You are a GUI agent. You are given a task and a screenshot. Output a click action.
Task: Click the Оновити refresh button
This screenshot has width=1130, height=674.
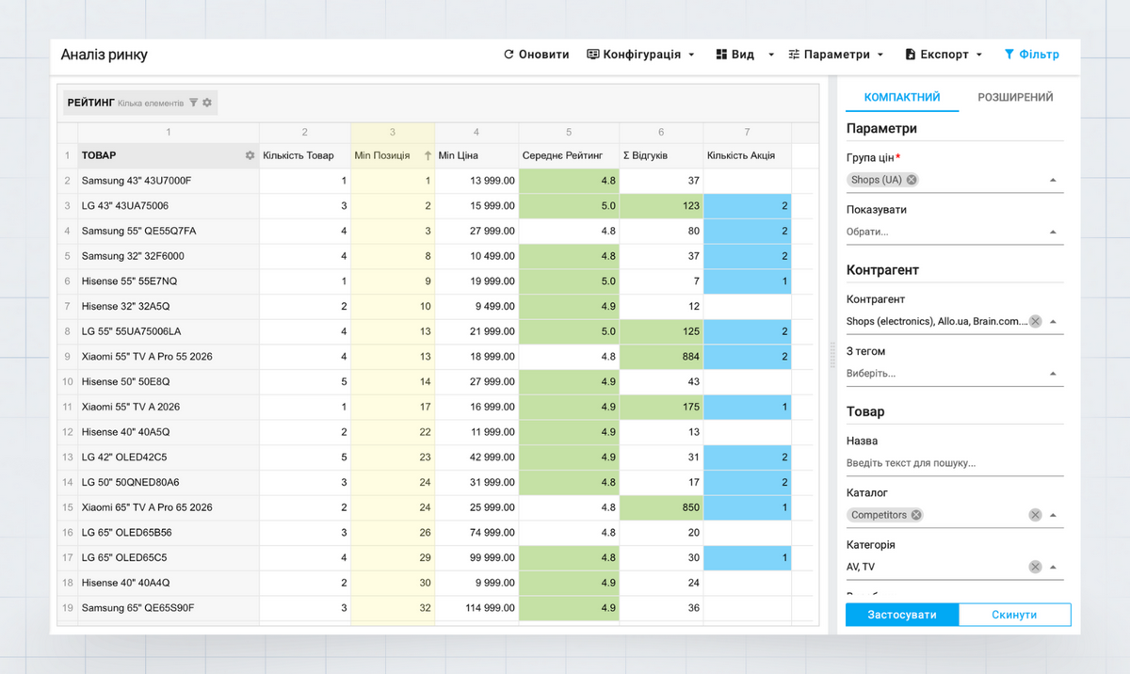coord(537,55)
